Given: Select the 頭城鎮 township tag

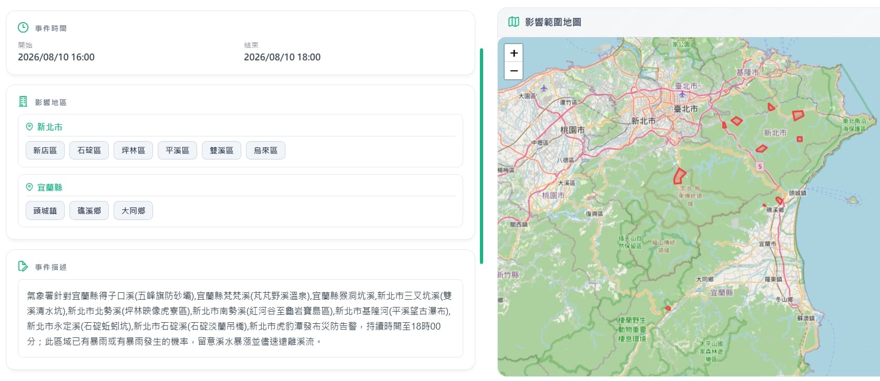Looking at the screenshot, I should (x=45, y=210).
